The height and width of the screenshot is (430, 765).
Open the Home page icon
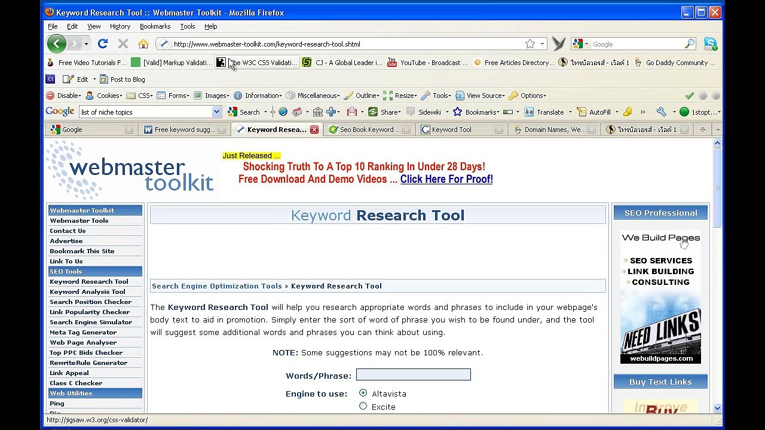pos(143,44)
